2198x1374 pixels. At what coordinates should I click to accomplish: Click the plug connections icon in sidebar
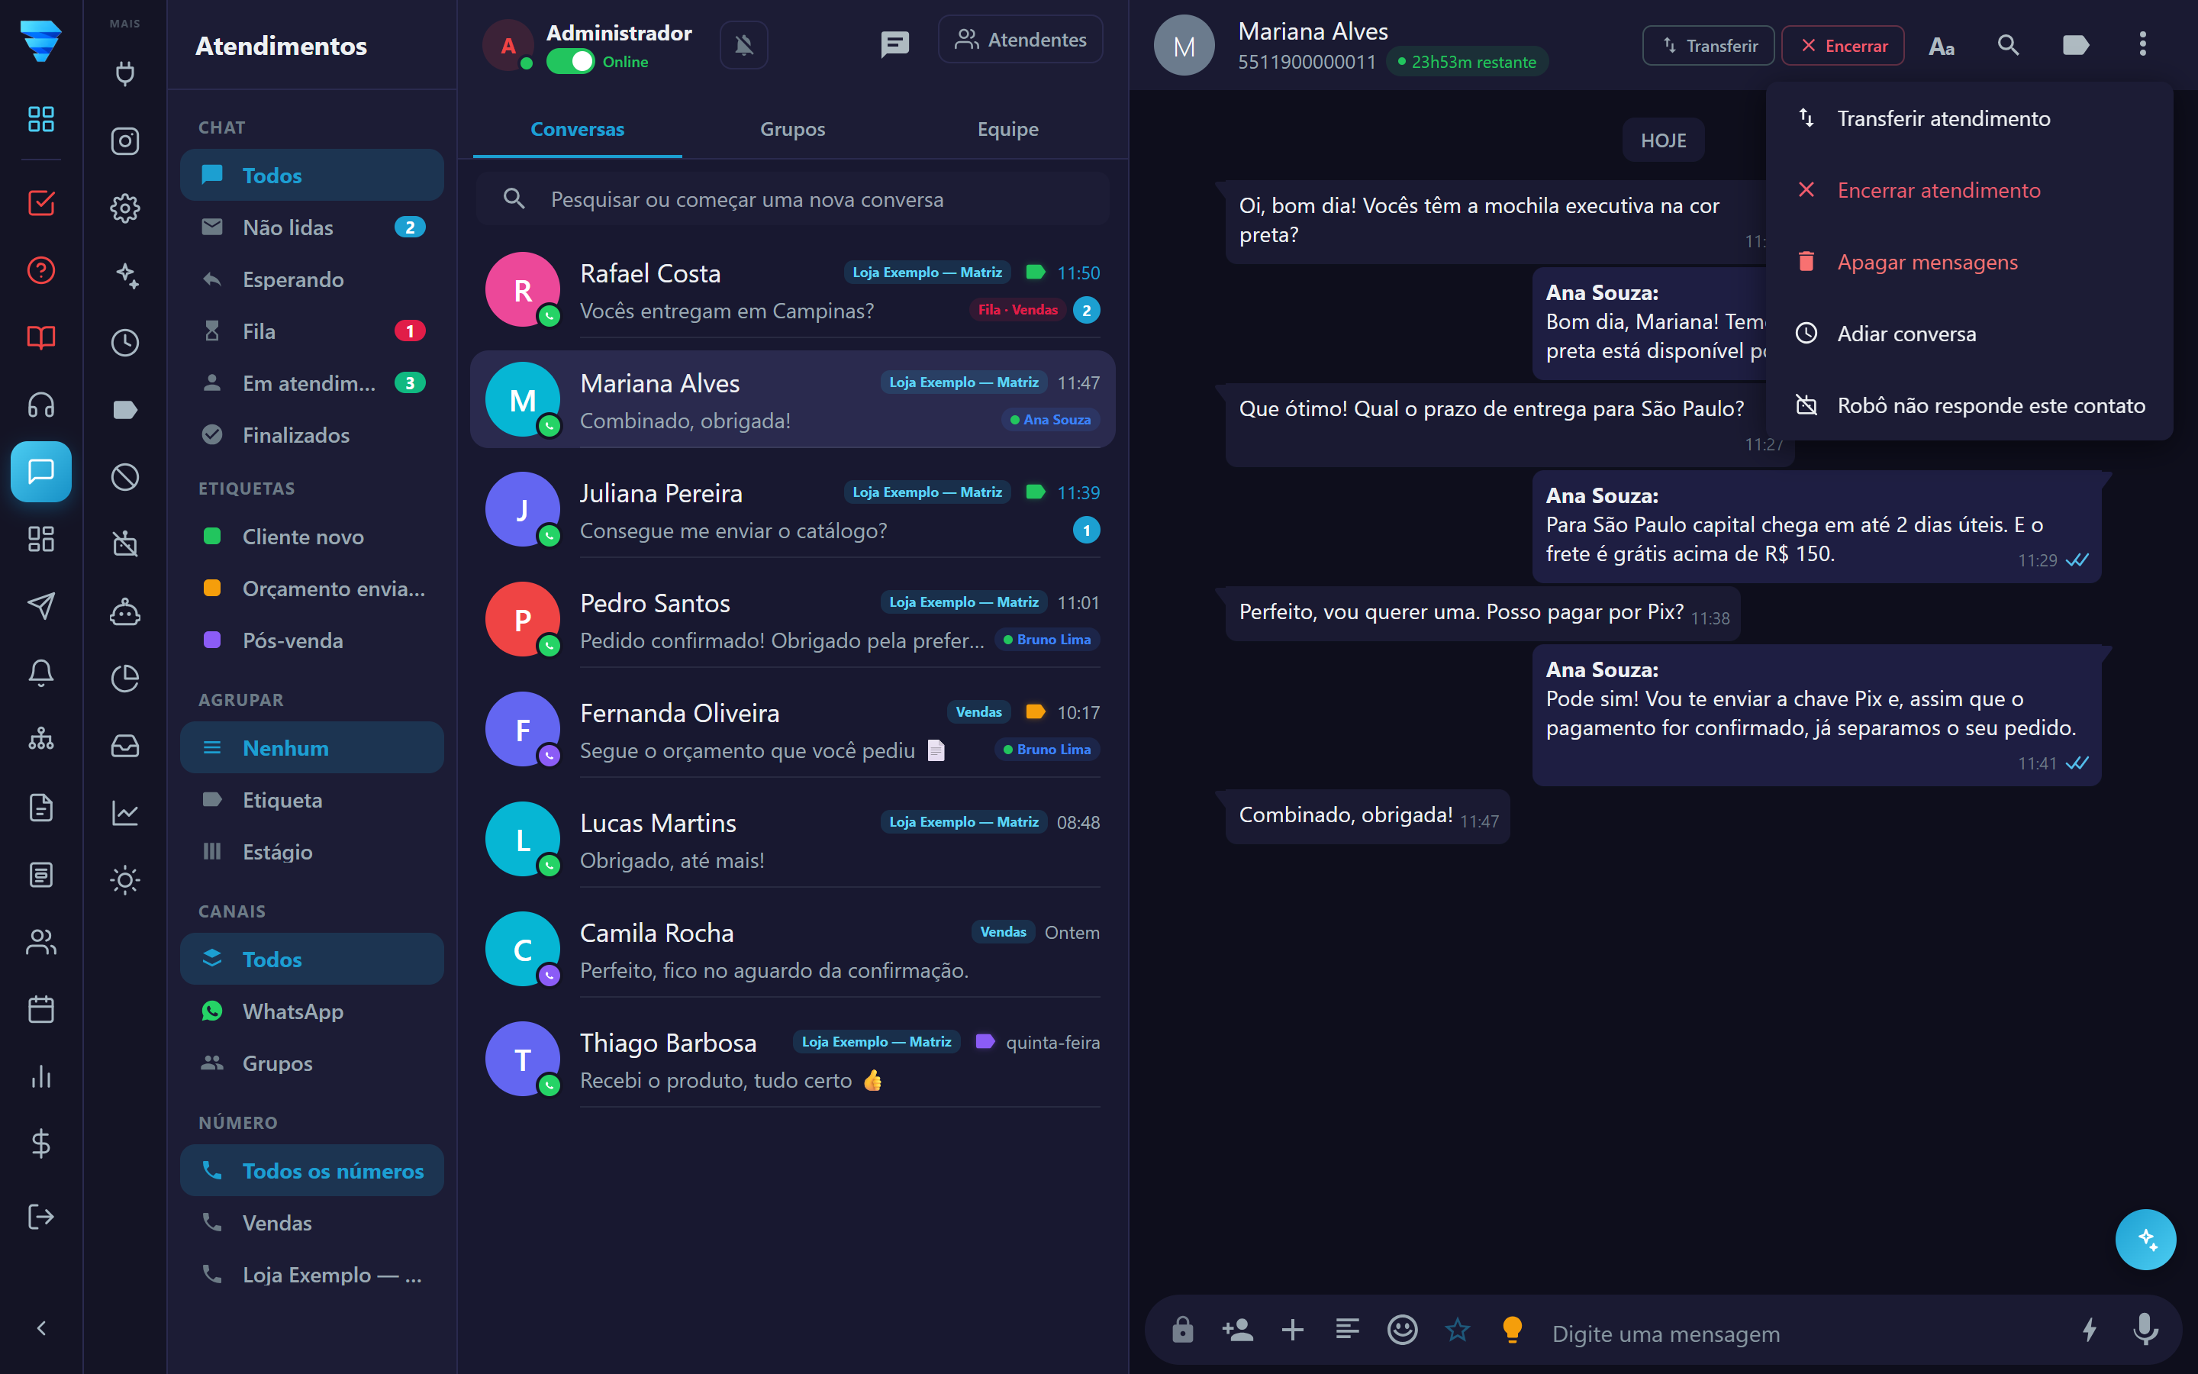(124, 73)
